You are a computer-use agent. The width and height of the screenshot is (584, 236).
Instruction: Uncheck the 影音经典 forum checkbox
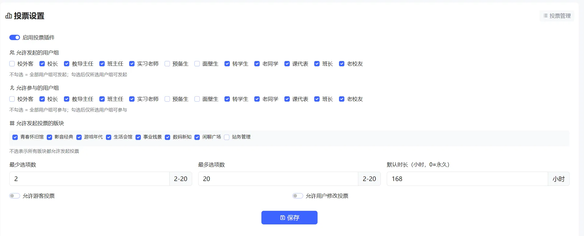49,137
